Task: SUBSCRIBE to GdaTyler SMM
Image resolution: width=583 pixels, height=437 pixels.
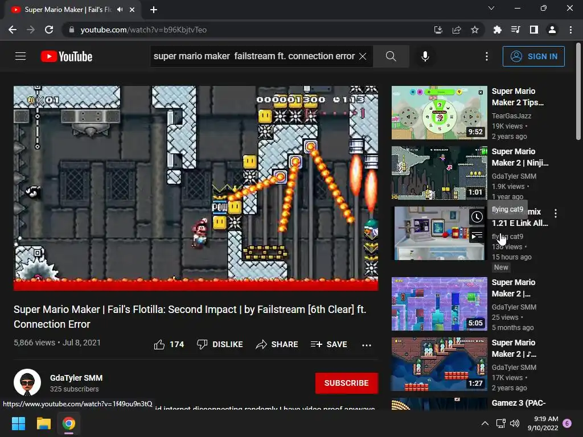Action: click(347, 383)
